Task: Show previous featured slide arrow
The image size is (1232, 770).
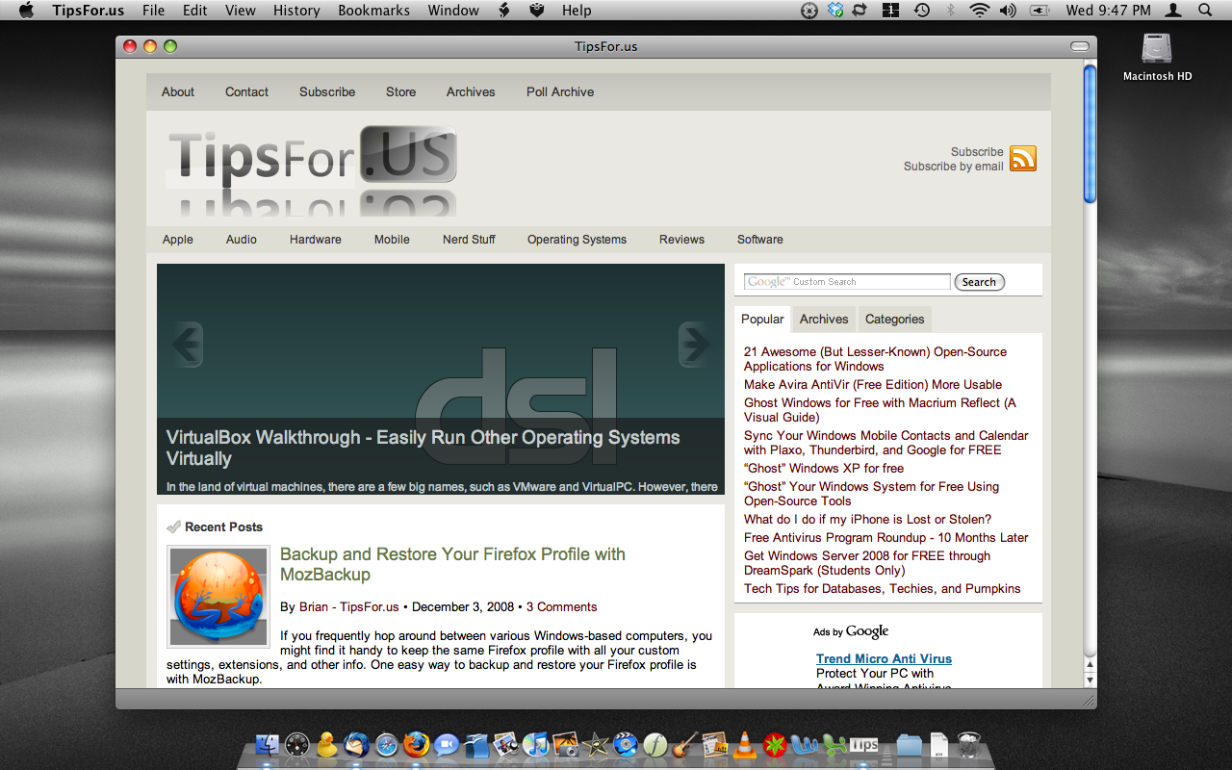Action: point(187,344)
